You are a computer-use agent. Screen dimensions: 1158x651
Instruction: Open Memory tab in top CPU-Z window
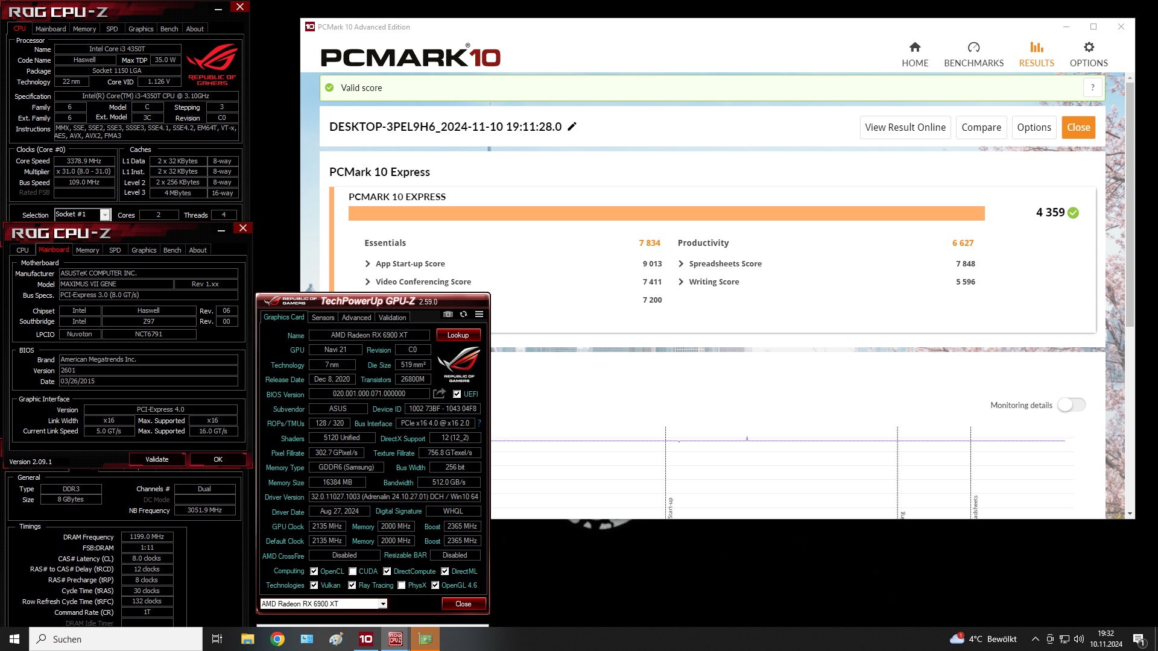[84, 29]
